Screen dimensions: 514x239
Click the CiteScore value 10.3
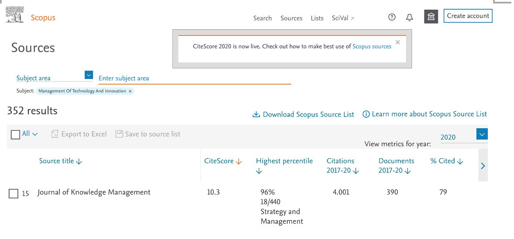pos(213,192)
